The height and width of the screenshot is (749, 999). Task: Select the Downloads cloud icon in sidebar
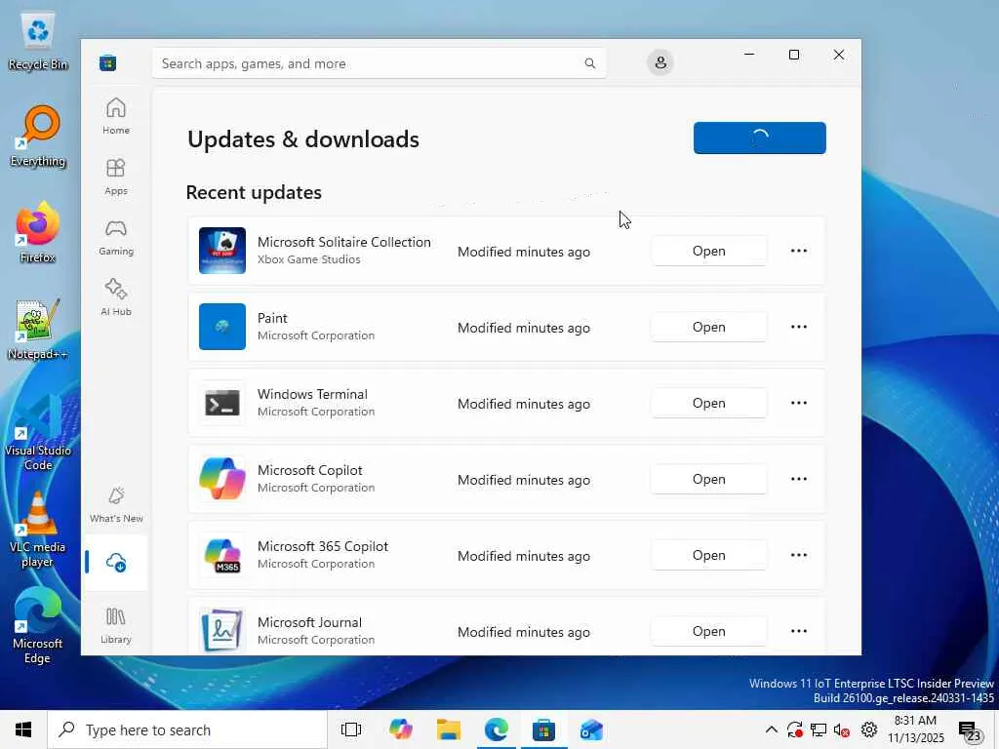tap(116, 563)
